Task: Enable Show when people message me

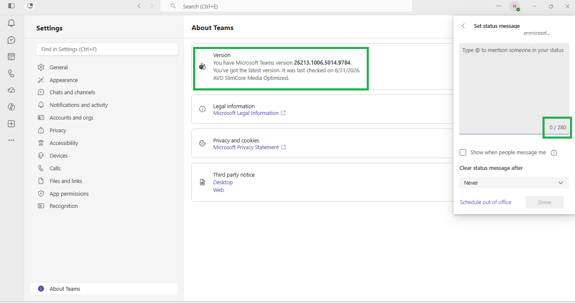Action: (x=463, y=153)
